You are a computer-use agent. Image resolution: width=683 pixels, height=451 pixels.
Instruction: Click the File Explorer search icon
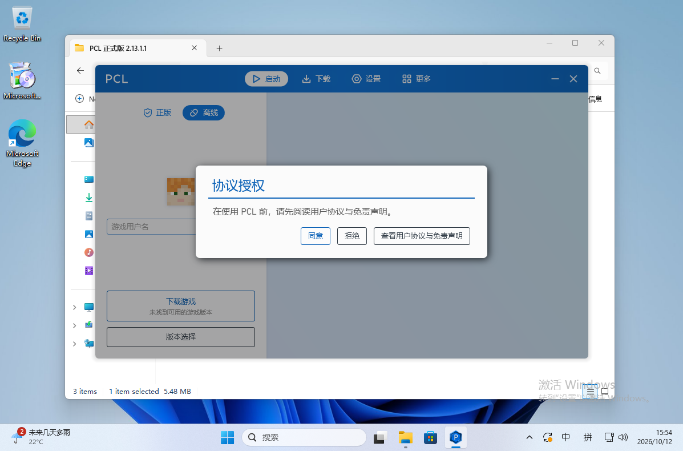tap(597, 71)
